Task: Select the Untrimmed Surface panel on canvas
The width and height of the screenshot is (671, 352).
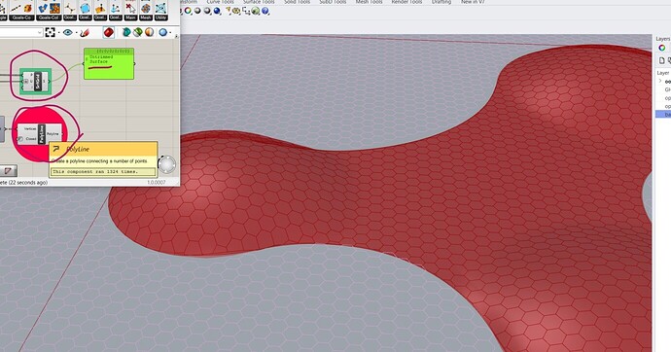Action: tap(109, 63)
